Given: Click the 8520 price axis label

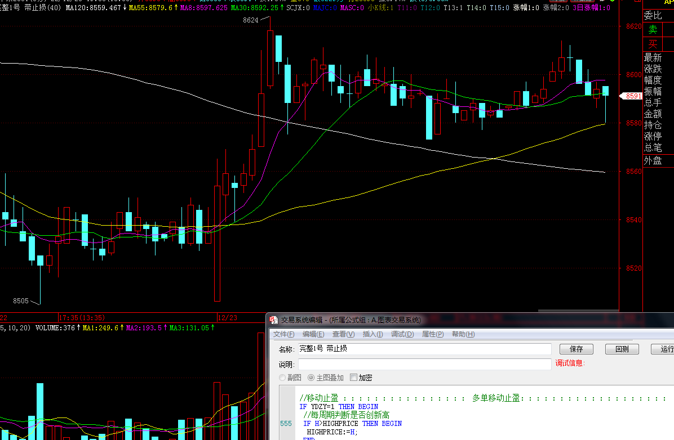Looking at the screenshot, I should pyautogui.click(x=633, y=269).
